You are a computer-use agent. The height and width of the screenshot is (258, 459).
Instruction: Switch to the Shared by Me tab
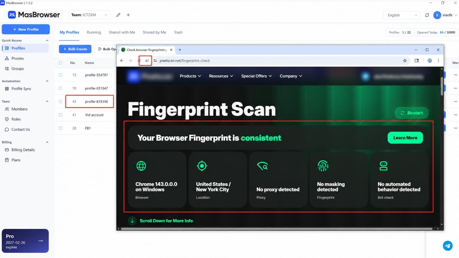(154, 32)
